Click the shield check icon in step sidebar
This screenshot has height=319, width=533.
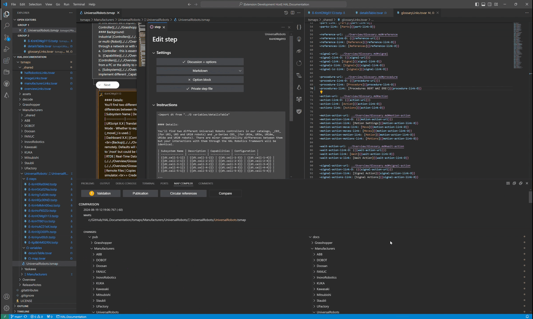point(299,112)
